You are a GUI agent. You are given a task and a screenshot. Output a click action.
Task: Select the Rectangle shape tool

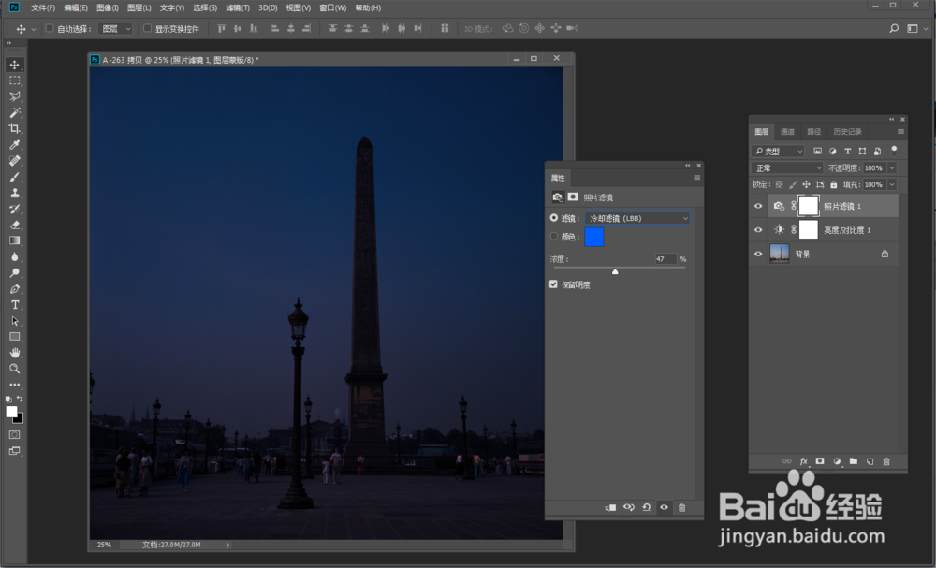click(15, 337)
